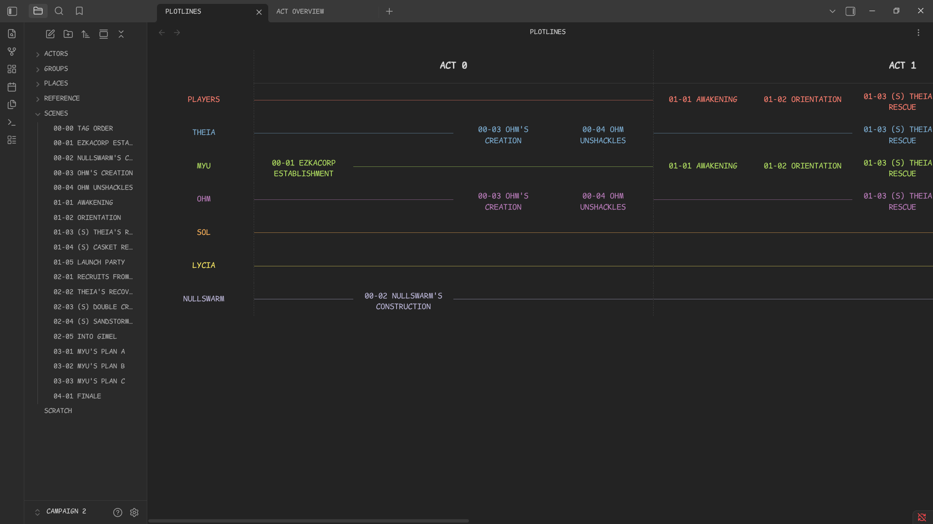Click the NULLSWARM plotline label

coord(204,299)
